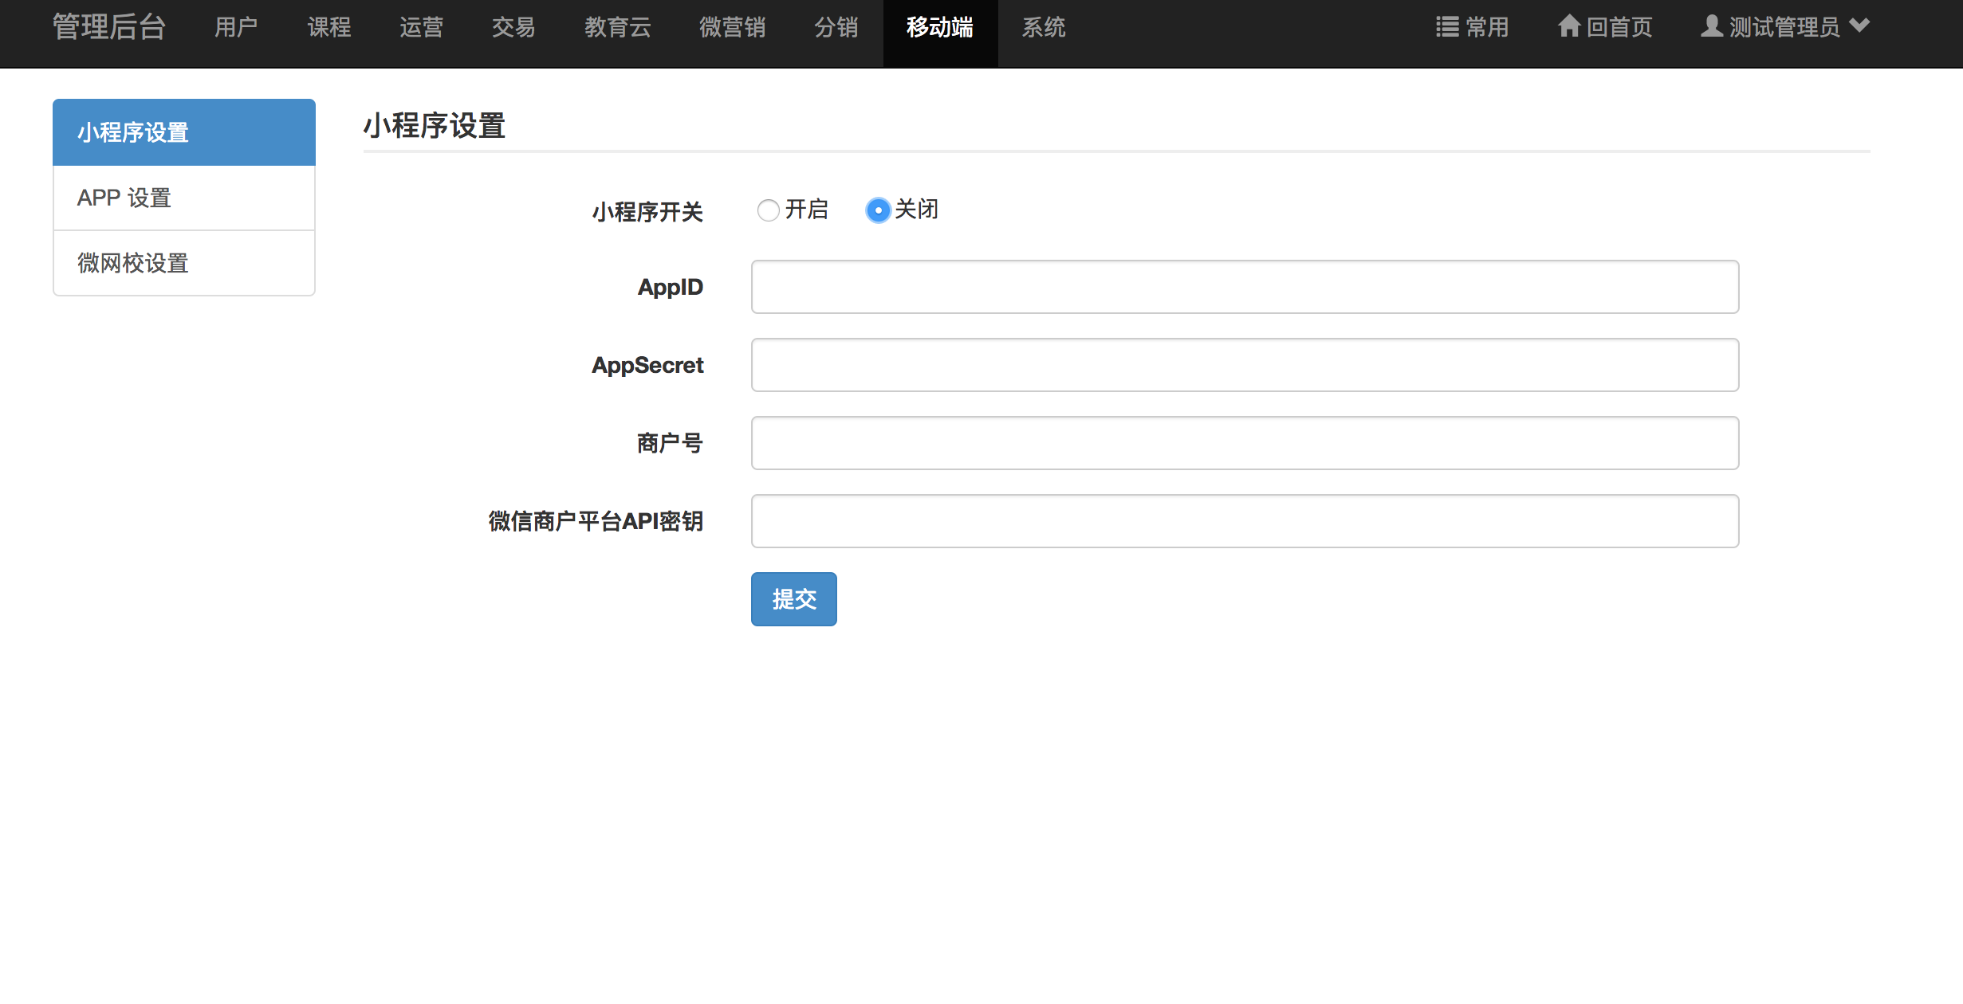Image resolution: width=1963 pixels, height=1004 pixels.
Task: Open the 分销 menu
Action: click(836, 27)
